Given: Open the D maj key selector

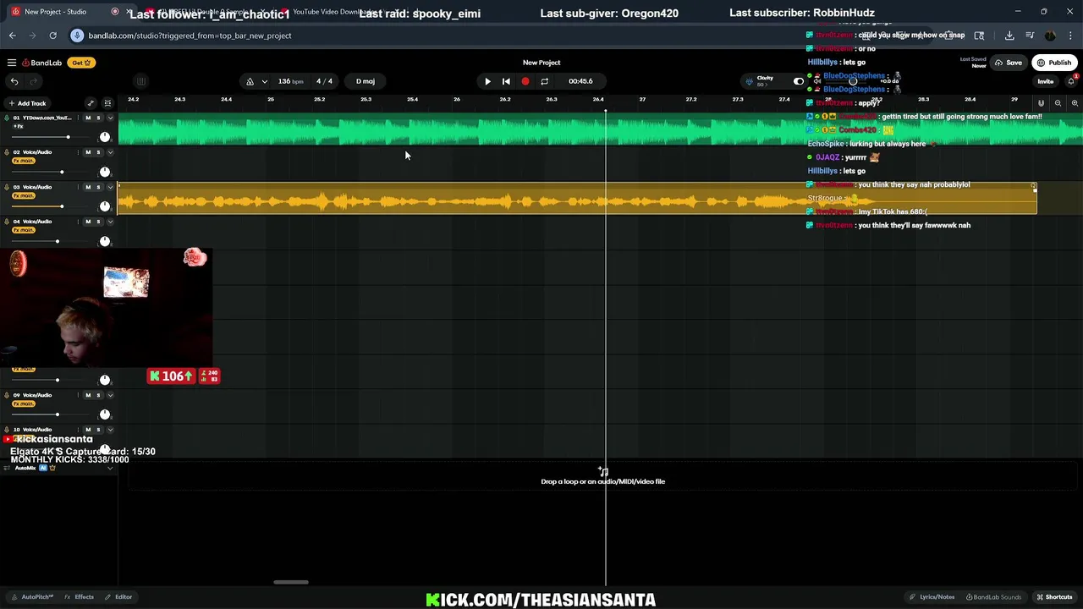Looking at the screenshot, I should [x=365, y=81].
